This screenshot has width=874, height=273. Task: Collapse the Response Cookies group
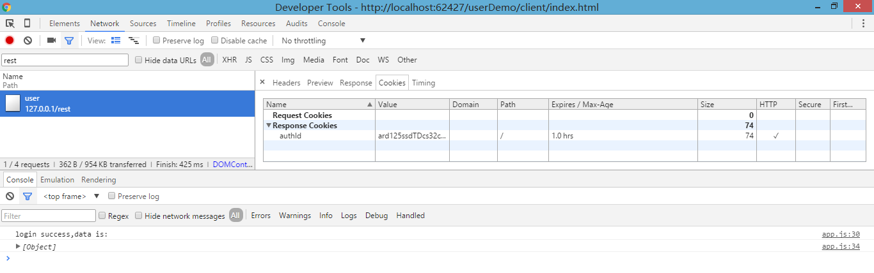coord(269,126)
